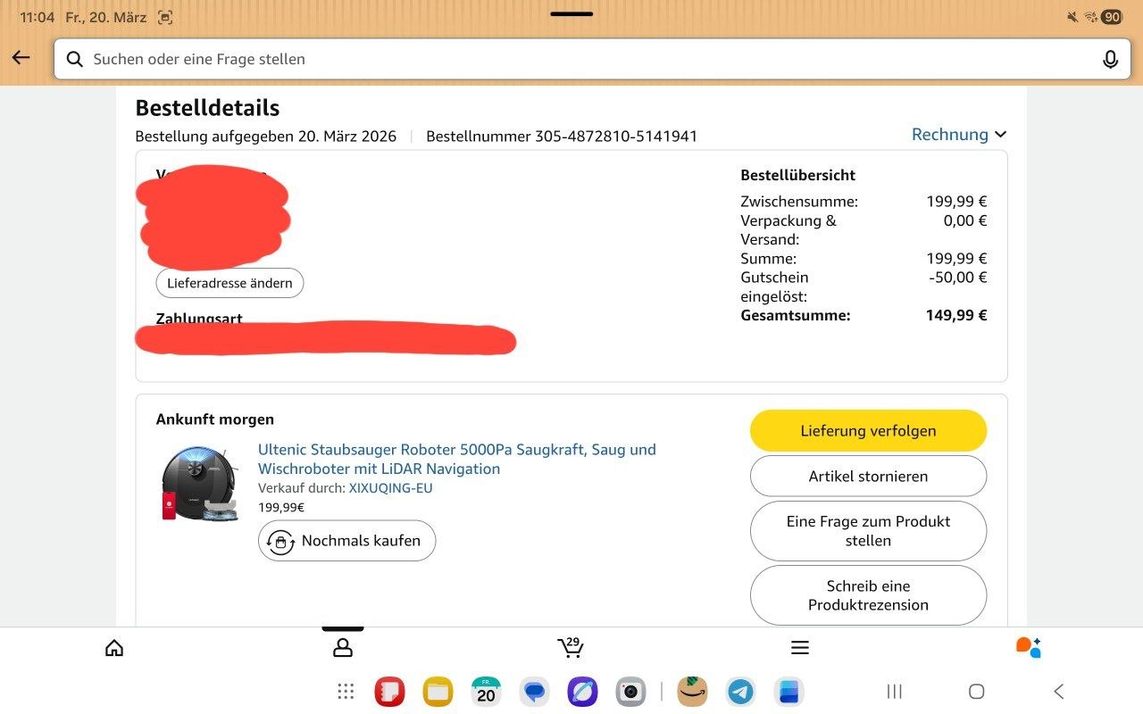This screenshot has width=1143, height=714.
Task: Tap the back arrow beside search bar
Action: [x=21, y=58]
